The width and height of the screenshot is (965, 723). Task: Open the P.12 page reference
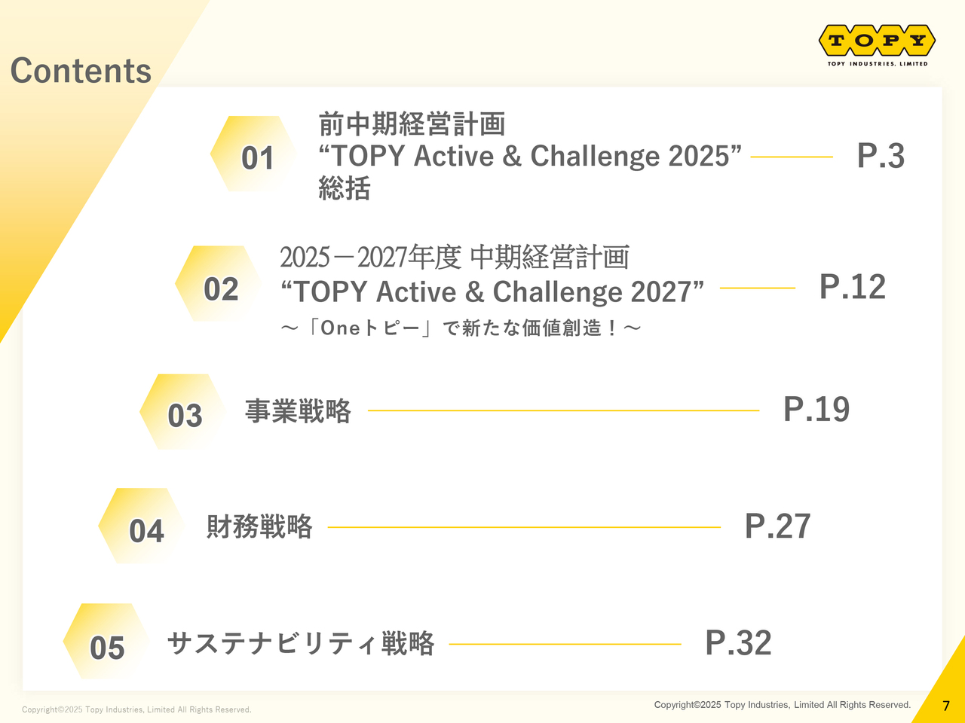(853, 287)
